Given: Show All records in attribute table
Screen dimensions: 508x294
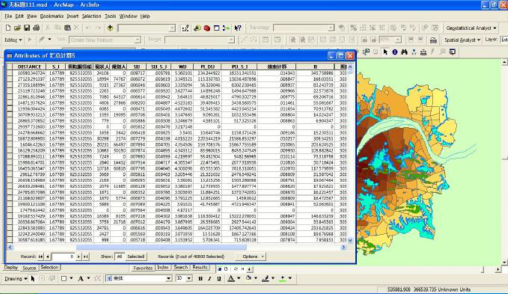Looking at the screenshot, I should (119, 256).
